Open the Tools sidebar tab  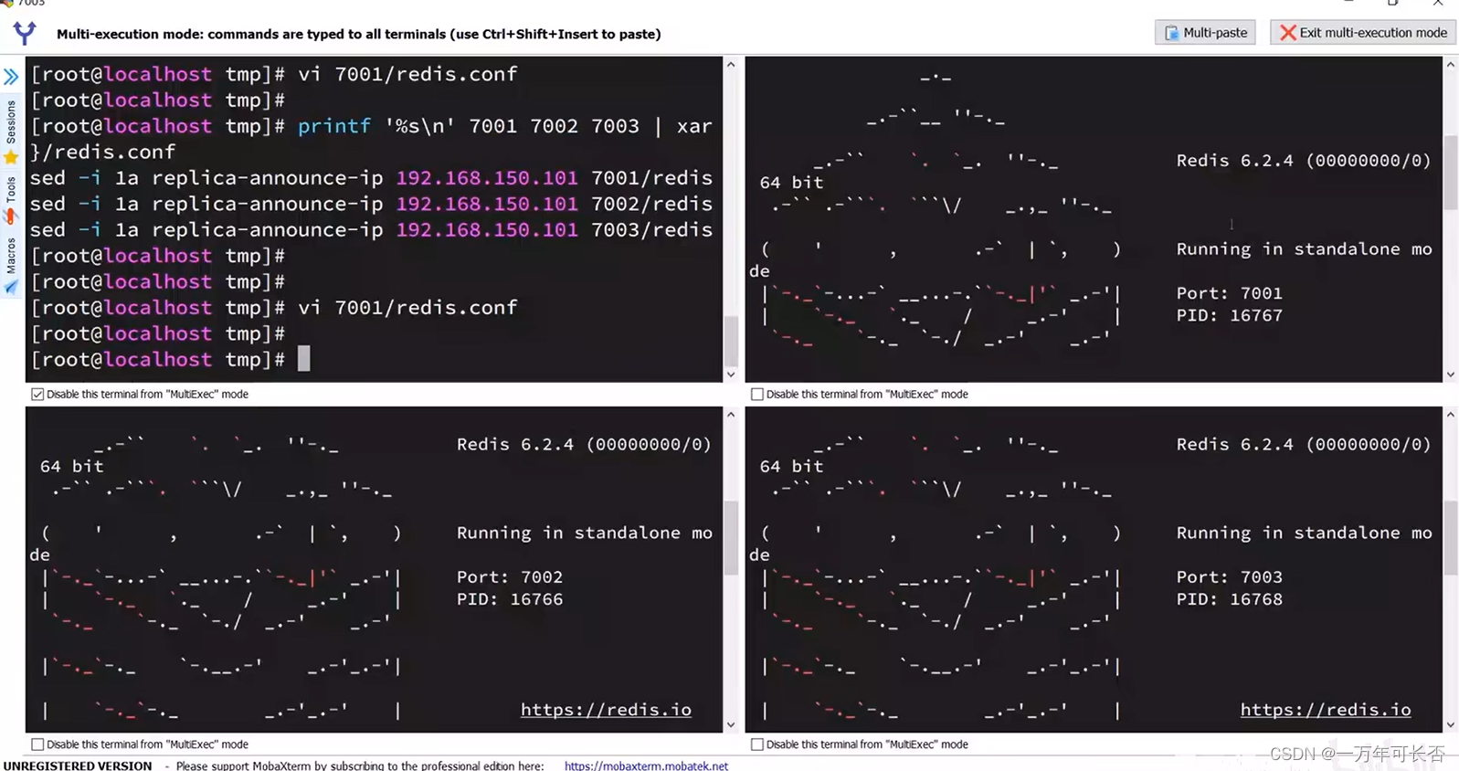point(11,189)
